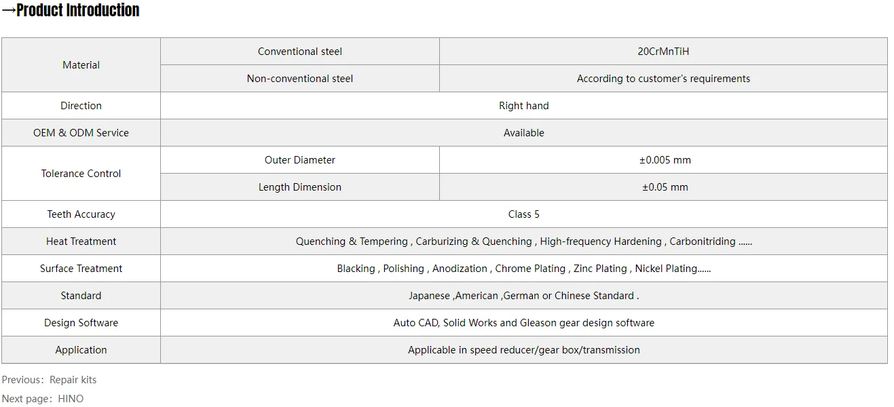894x407 pixels.
Task: Select the Length Dimension cell
Action: 299,187
